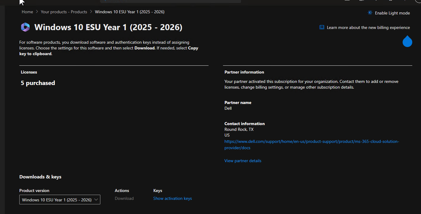Open the Product version dropdown
The width and height of the screenshot is (421, 214).
60,200
